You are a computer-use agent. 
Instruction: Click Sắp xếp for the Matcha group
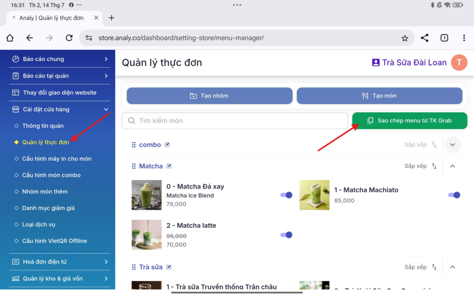pyautogui.click(x=415, y=166)
